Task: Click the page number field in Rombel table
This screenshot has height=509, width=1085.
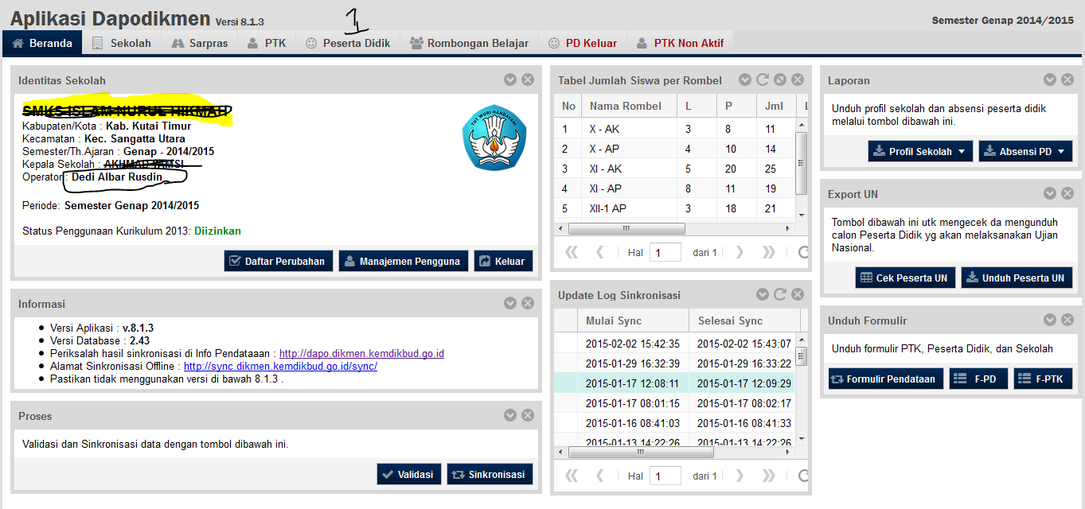Action: click(x=665, y=252)
